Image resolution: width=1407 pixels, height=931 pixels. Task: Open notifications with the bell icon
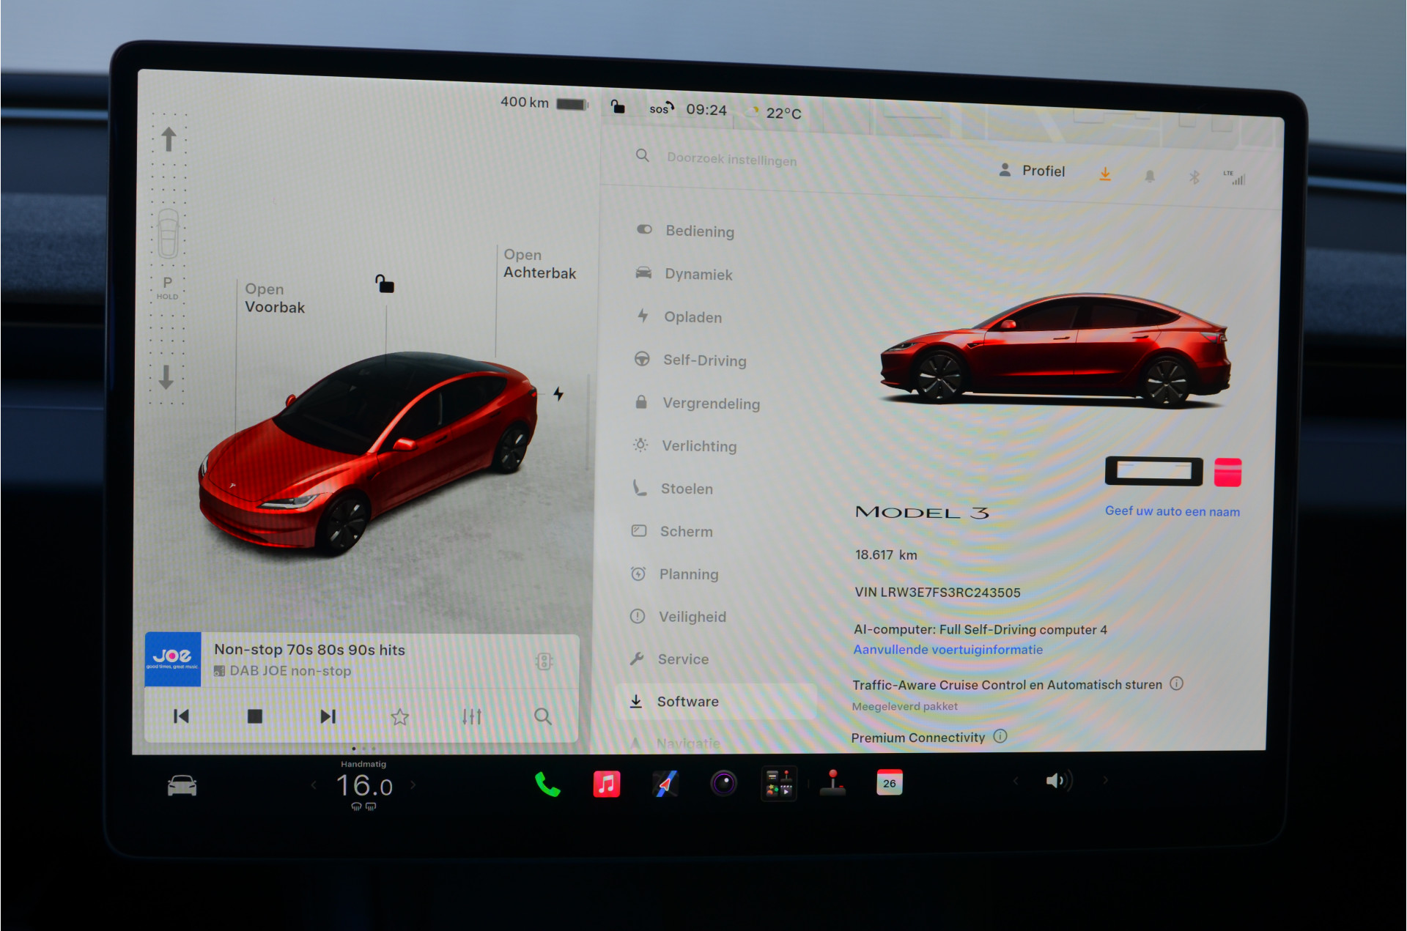(x=1150, y=176)
